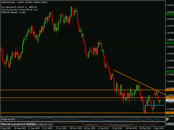Click the '2 Feb 2010' date label

117,128
